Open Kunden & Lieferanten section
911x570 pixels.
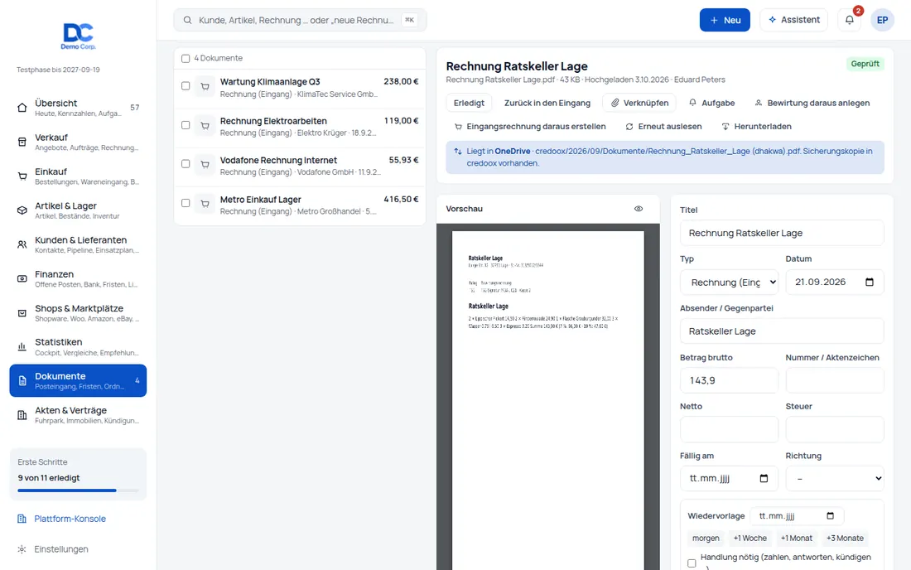[78, 244]
